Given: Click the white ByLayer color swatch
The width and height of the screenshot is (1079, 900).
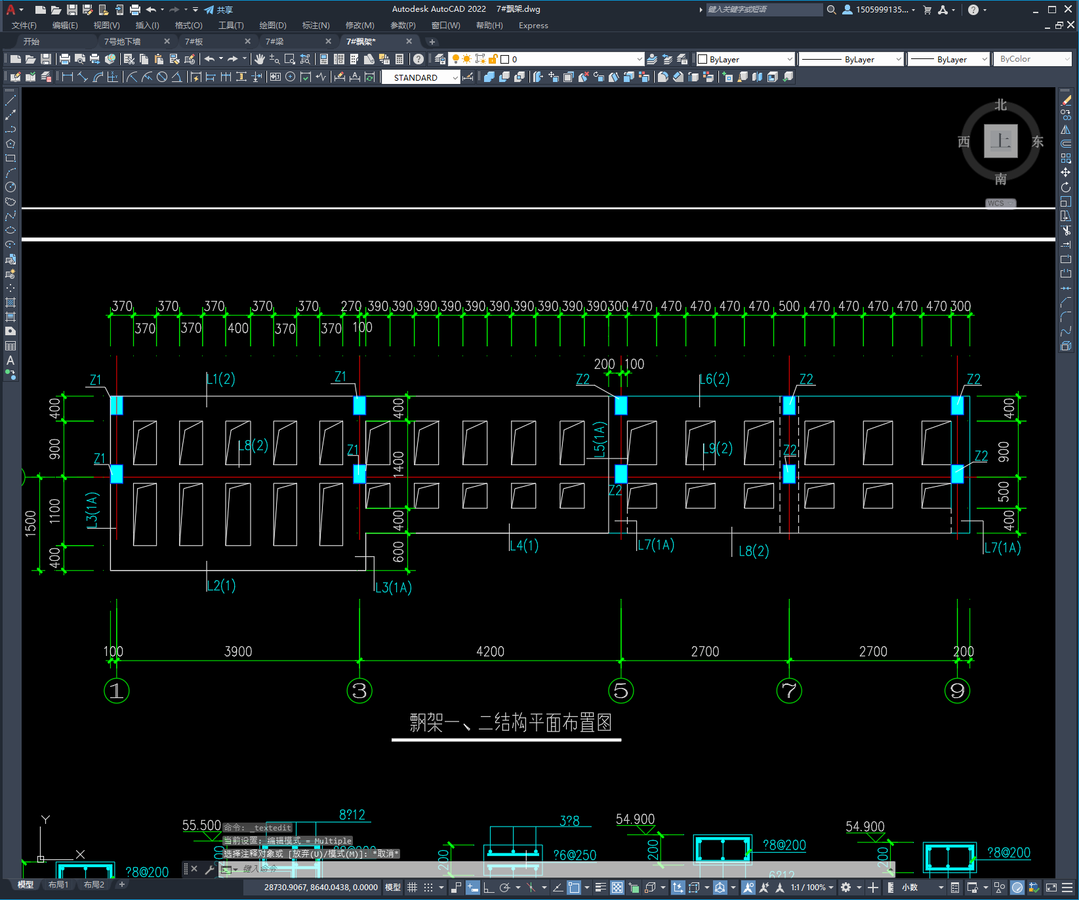Looking at the screenshot, I should [702, 59].
